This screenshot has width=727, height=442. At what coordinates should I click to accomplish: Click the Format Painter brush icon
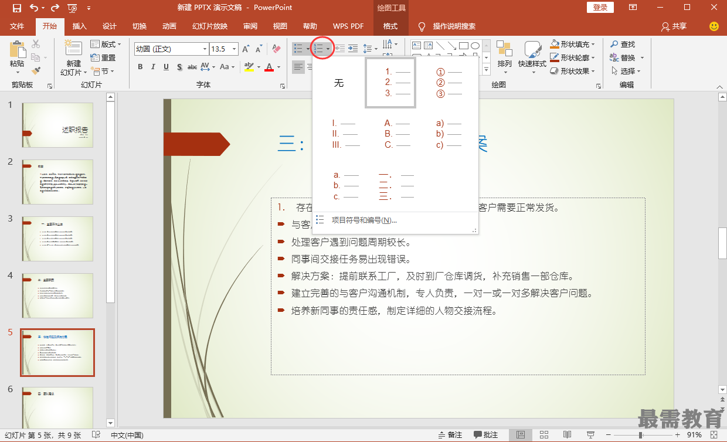36,71
